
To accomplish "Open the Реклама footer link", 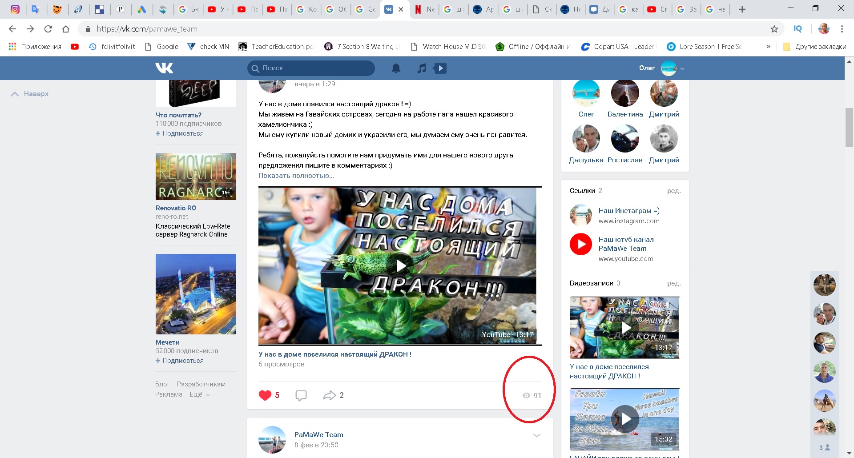I will (x=169, y=394).
